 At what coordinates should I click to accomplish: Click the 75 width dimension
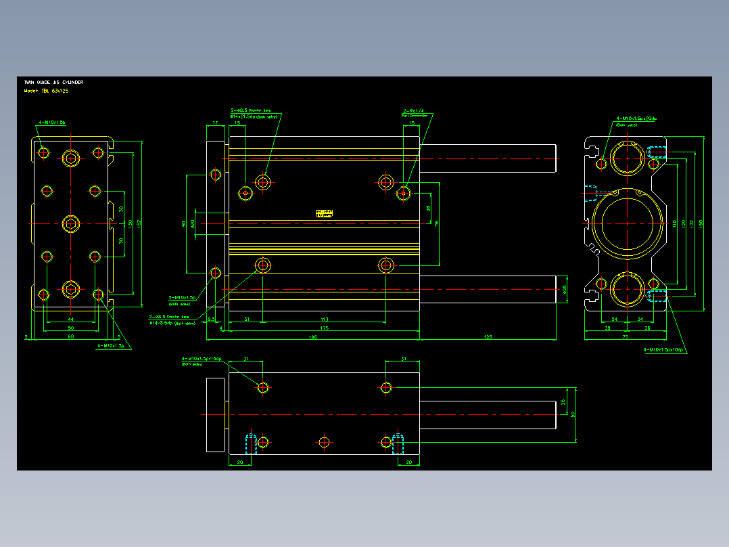(626, 336)
